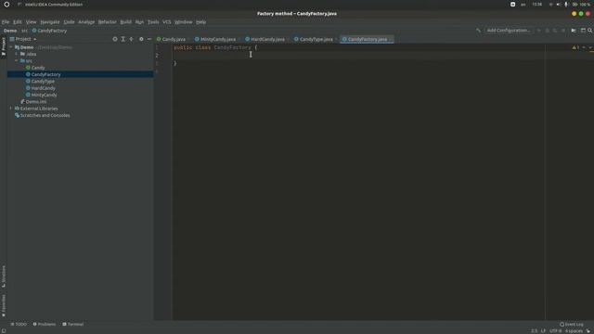Screen dimensions: 594x334
Task: Toggle the Structure side tool window tab
Action: click(4, 276)
